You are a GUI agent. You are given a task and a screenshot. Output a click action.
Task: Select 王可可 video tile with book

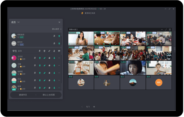tap(81, 68)
